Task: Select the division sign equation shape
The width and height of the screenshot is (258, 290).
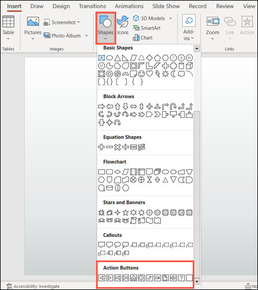Action: click(x=126, y=147)
